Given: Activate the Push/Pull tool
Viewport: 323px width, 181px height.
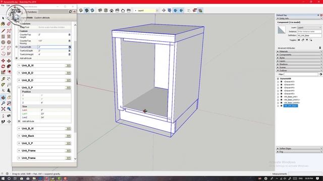Looking at the screenshot, I should tap(9, 61).
